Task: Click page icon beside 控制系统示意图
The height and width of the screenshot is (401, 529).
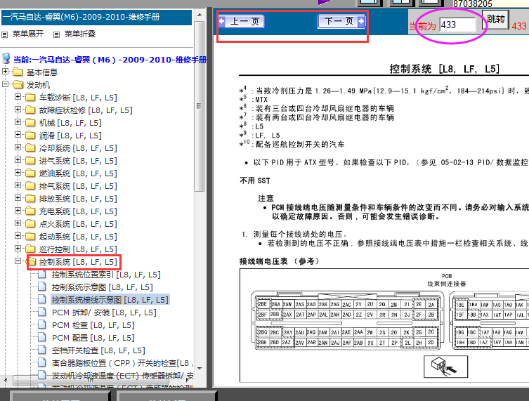Action: (x=42, y=287)
